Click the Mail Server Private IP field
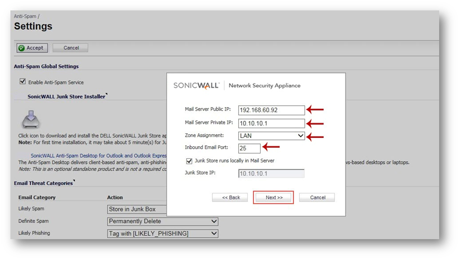The height and width of the screenshot is (260, 460). pyautogui.click(x=271, y=123)
